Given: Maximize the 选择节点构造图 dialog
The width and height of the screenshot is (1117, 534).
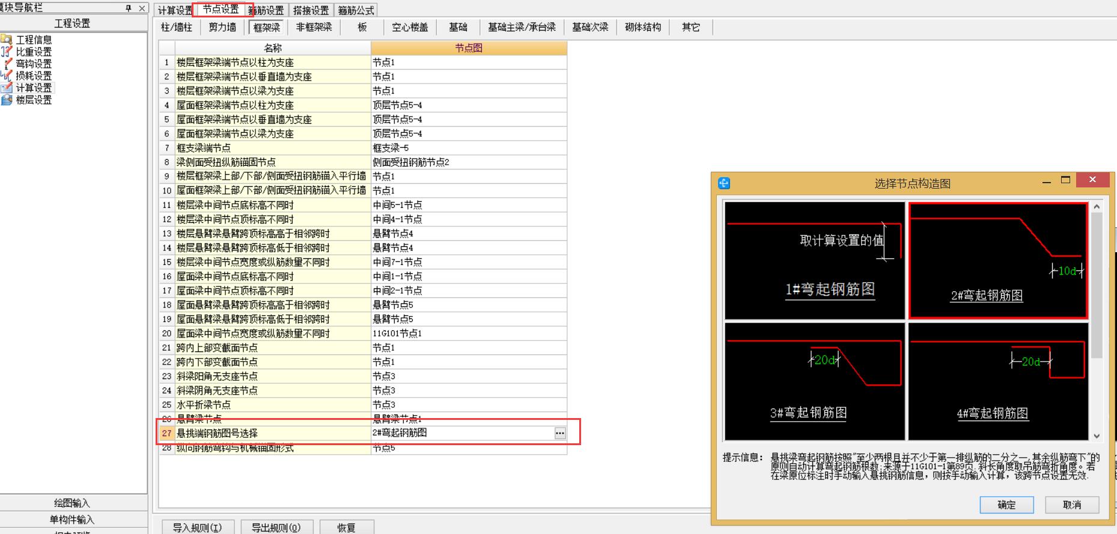Looking at the screenshot, I should 1066,180.
